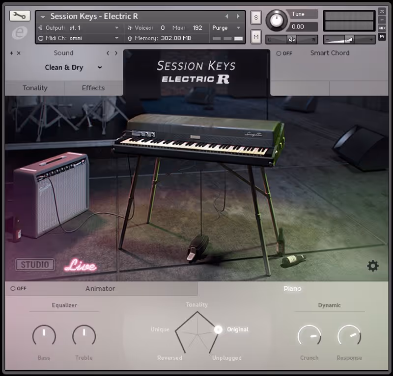Open the instrument settings gear
Screen dimensions: 393x376
point(372,264)
